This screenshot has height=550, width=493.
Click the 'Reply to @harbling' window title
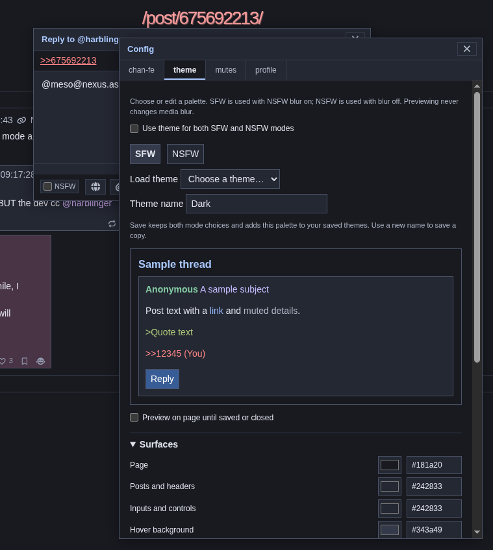pyautogui.click(x=80, y=40)
